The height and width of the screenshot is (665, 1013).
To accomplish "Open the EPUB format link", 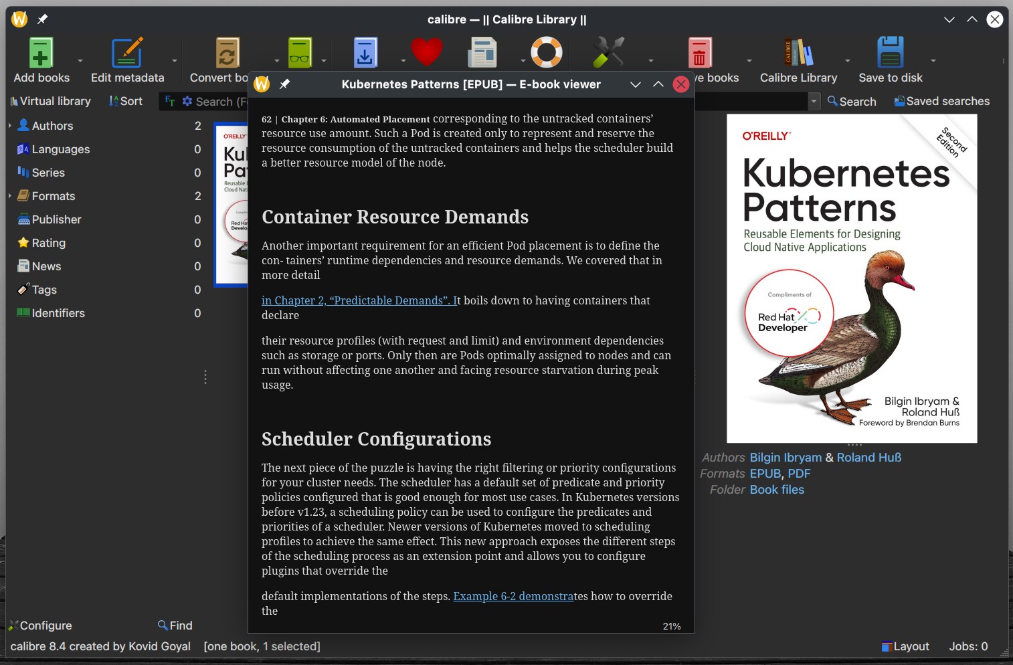I will pyautogui.click(x=765, y=474).
